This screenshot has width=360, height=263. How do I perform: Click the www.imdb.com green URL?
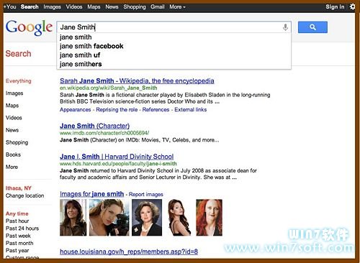click(104, 133)
